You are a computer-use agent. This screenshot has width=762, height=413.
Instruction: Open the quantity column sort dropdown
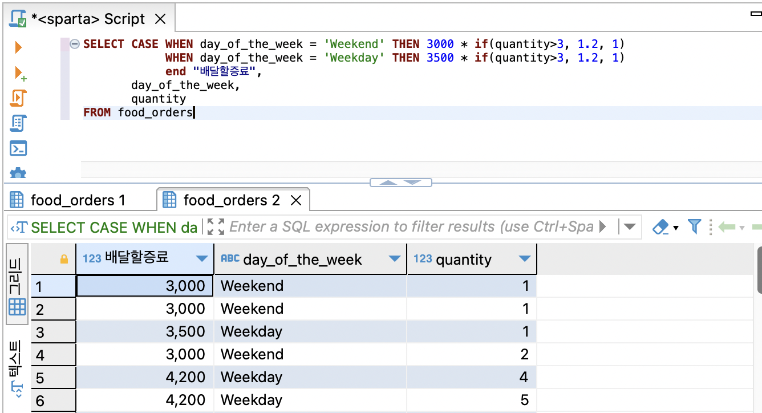525,259
